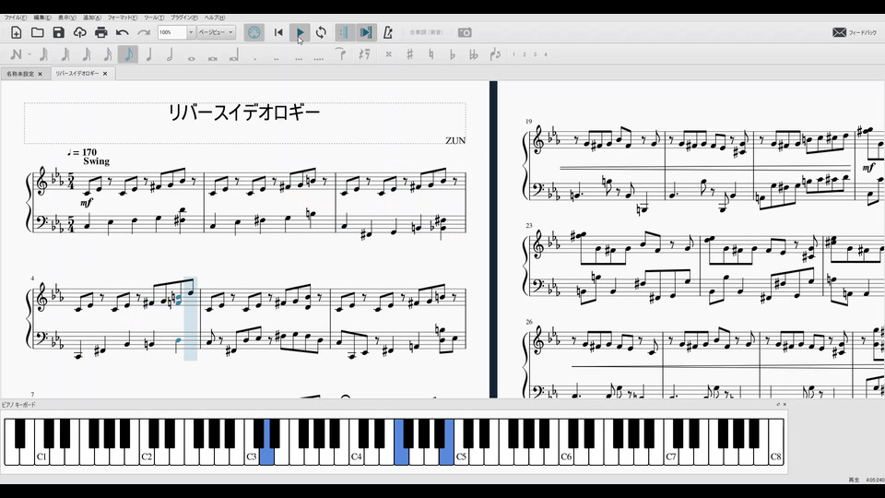Apply triple augmentation dot
Viewport: 885px width, 498px height.
298,58
